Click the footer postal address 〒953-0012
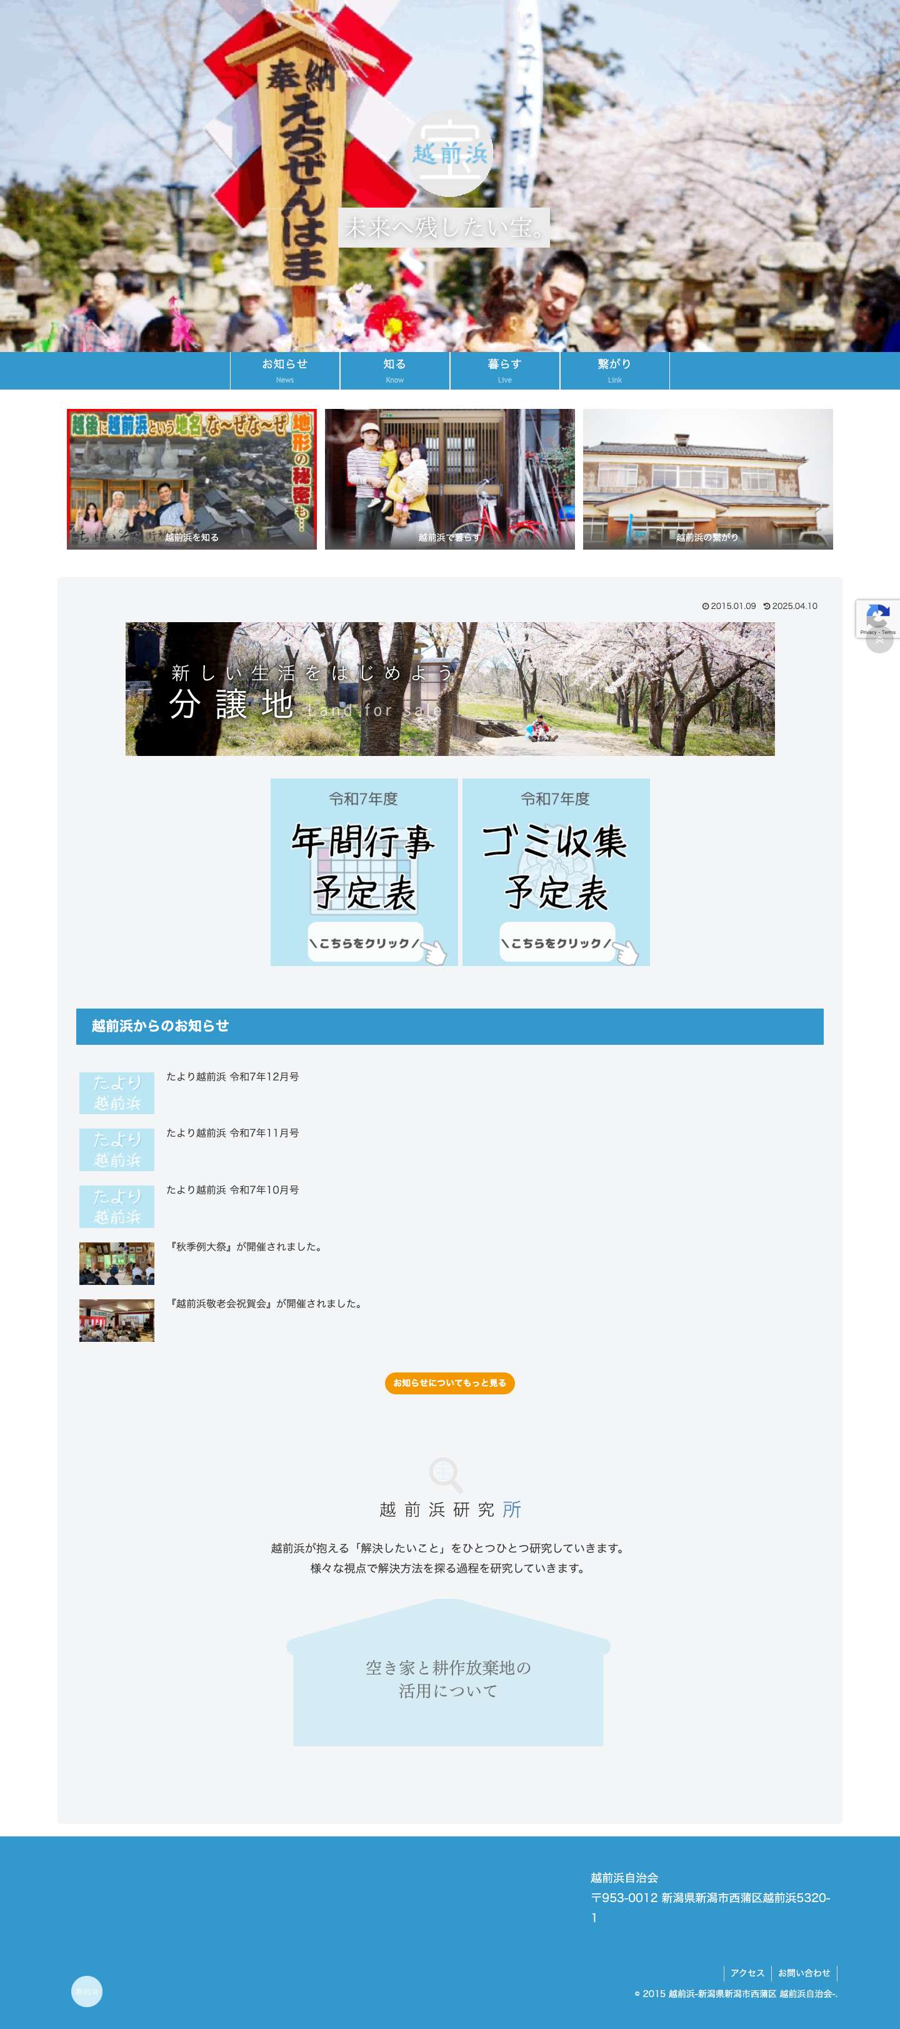This screenshot has width=900, height=2029. [x=710, y=1908]
